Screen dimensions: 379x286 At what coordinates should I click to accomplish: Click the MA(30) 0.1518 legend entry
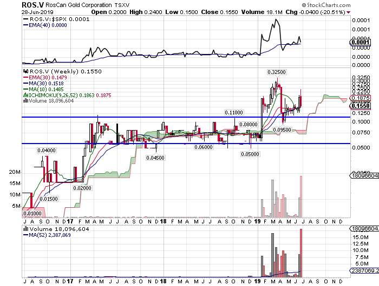pyautogui.click(x=44, y=84)
